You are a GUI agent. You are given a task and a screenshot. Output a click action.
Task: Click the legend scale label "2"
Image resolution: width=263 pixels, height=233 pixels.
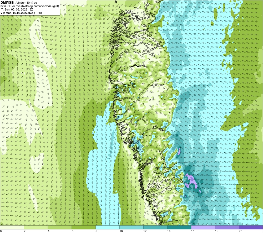pos(25,231)
